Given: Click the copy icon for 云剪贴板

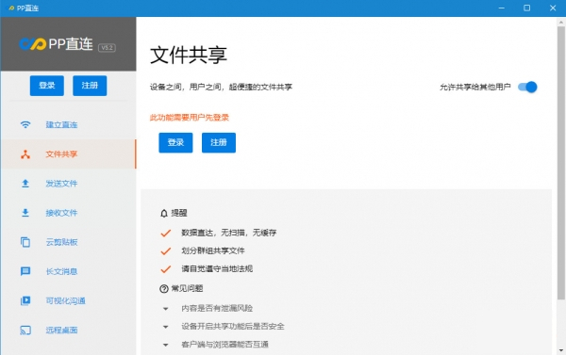Looking at the screenshot, I should click(25, 242).
